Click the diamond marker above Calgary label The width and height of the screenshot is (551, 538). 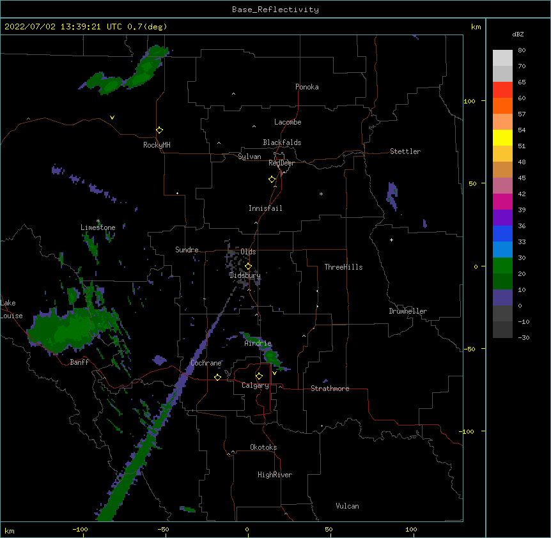click(259, 376)
